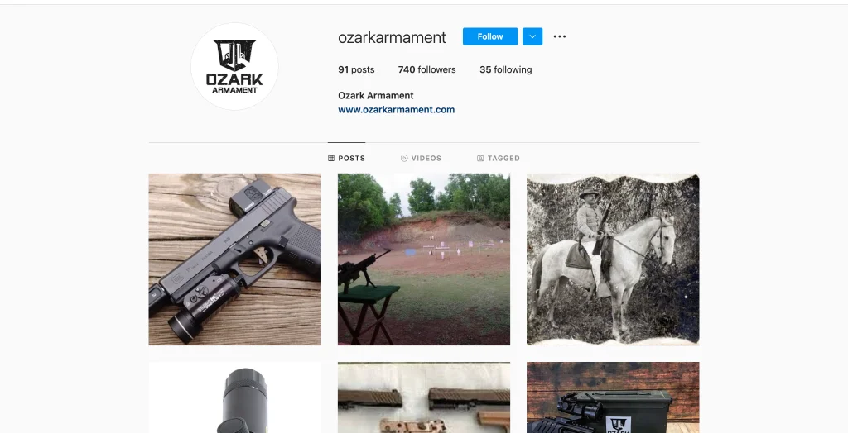Open the pistol slides and frames post
This screenshot has height=433, width=848.
(x=424, y=397)
